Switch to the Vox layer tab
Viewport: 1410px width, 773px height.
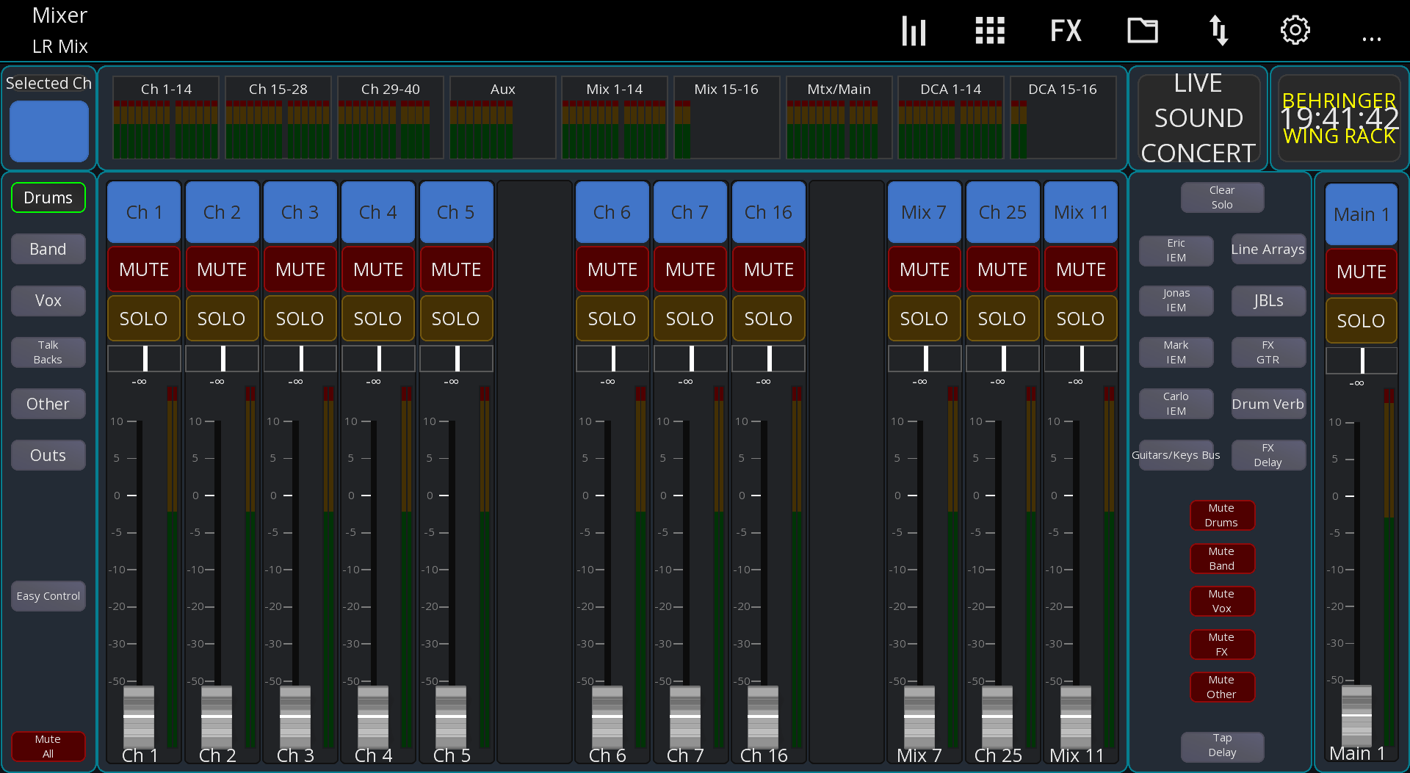click(48, 300)
